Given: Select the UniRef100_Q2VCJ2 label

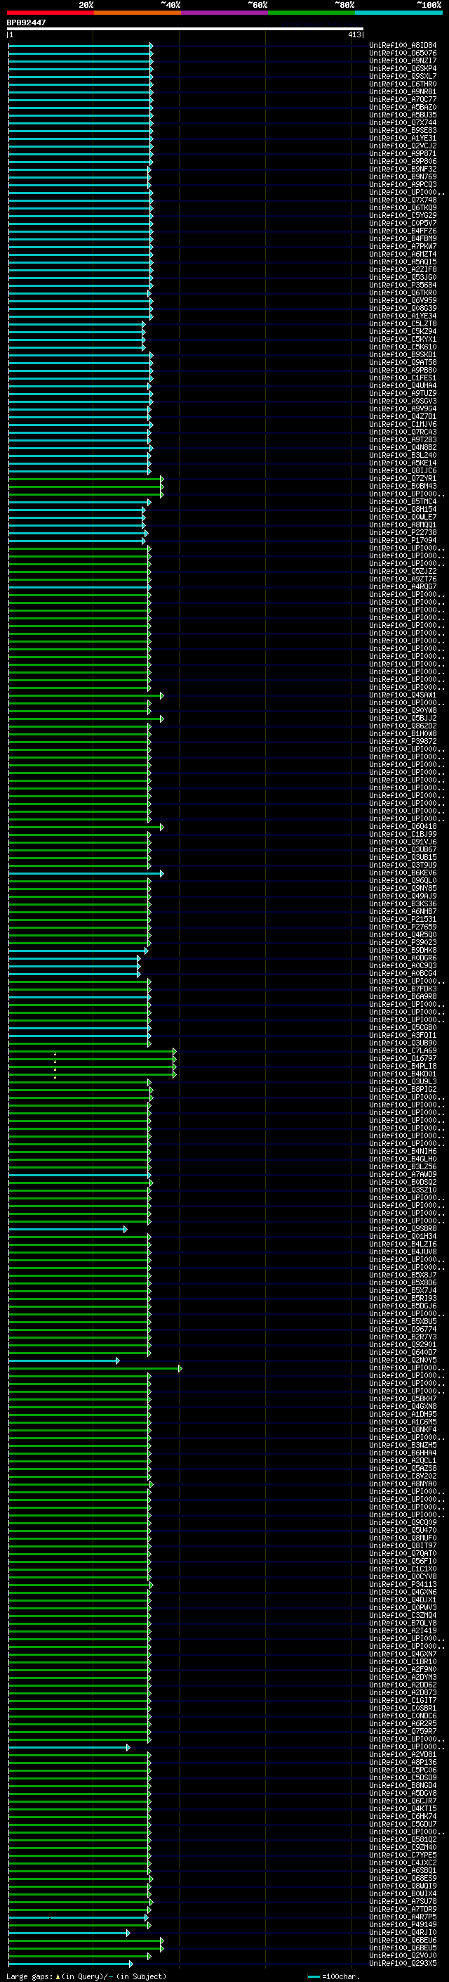Looking at the screenshot, I should pyautogui.click(x=403, y=146).
